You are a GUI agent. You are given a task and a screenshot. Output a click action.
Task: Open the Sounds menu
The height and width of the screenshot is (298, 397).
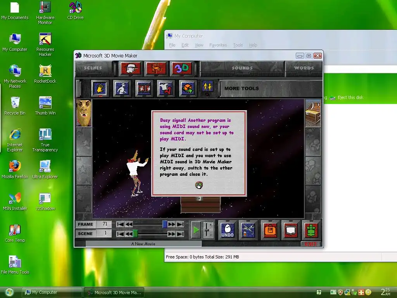pos(242,68)
